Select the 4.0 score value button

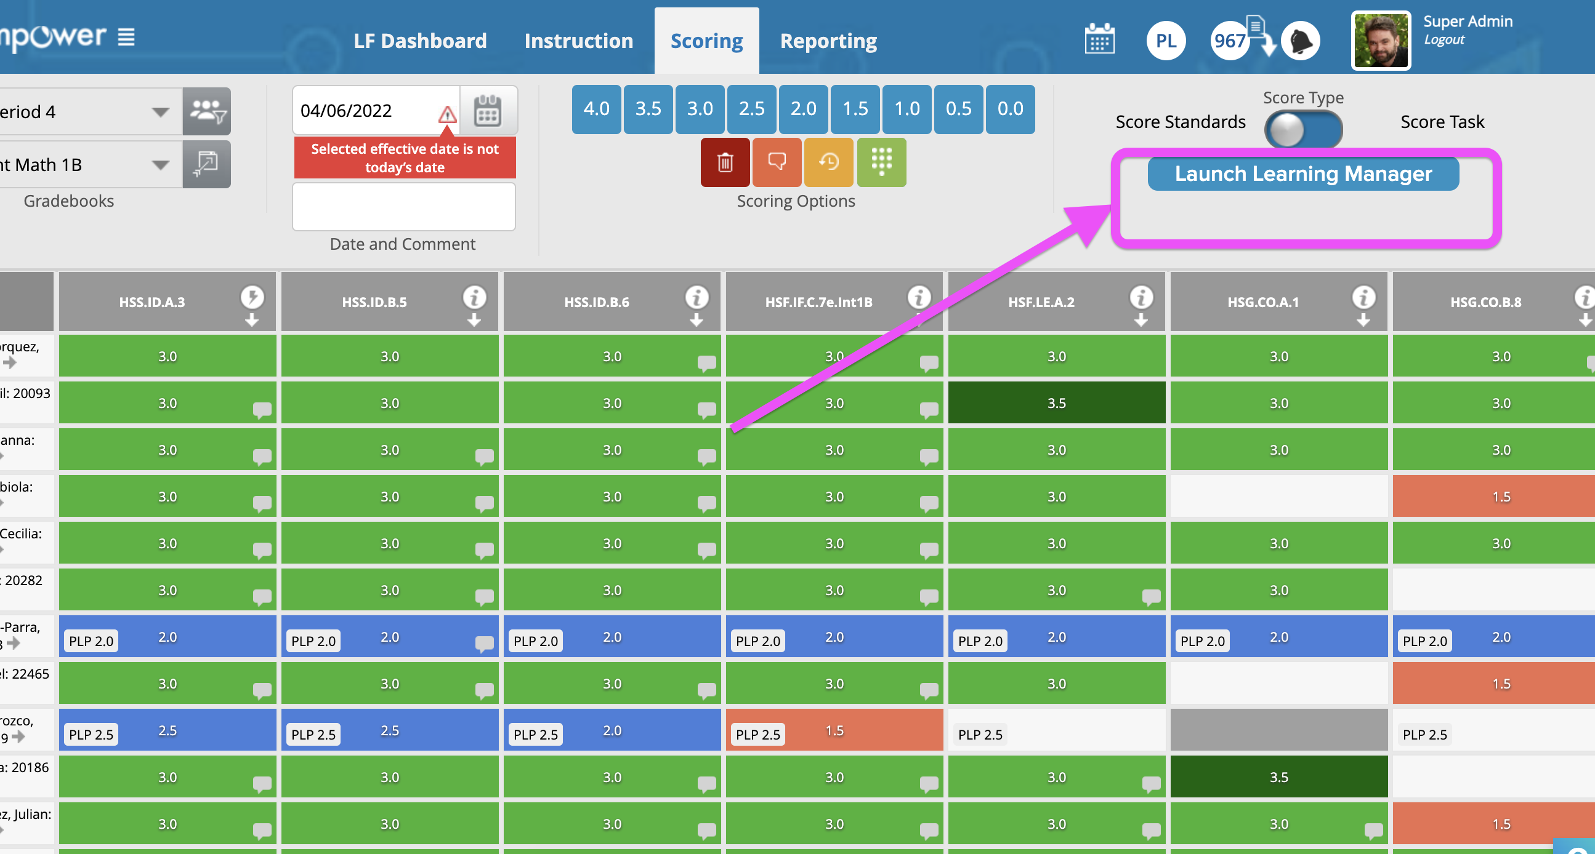coord(596,109)
